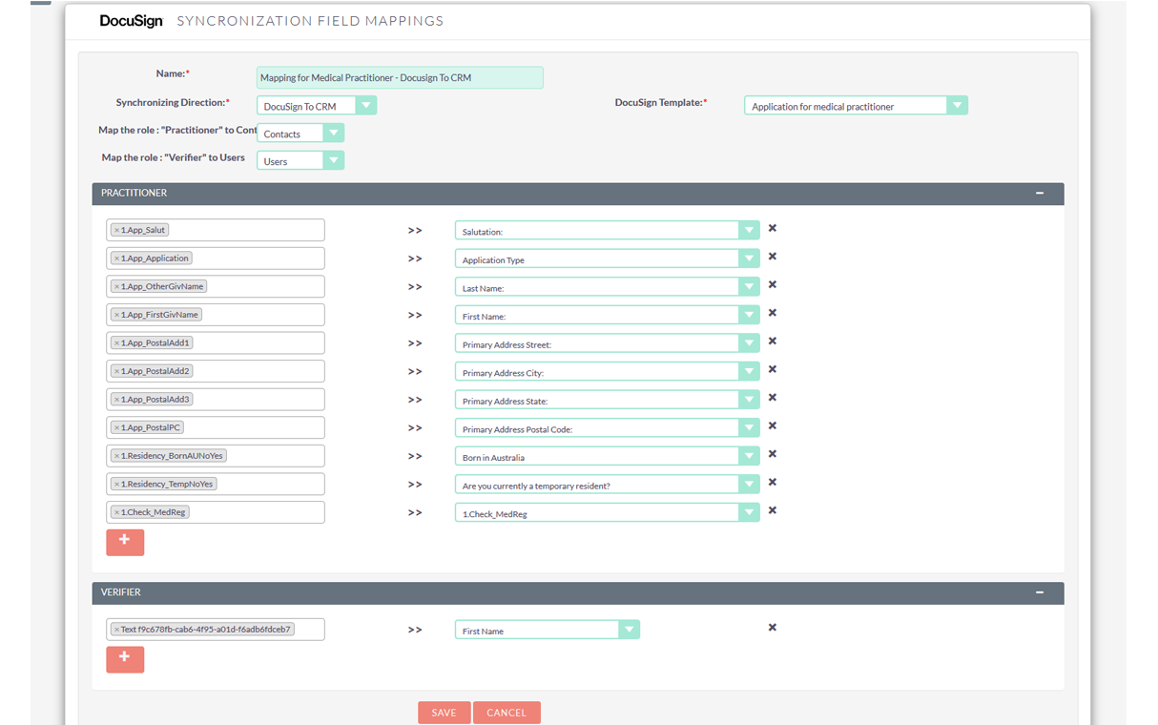Collapse the Practitioner section
Screen dimensions: 1158x725
(1040, 193)
